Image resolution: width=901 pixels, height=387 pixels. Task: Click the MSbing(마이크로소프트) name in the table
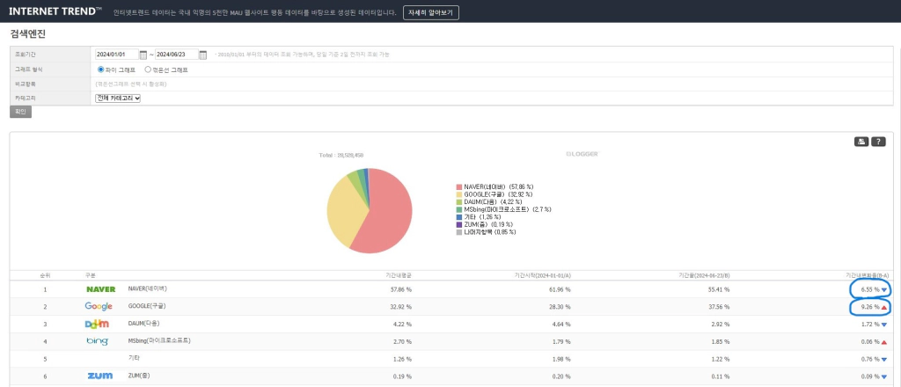159,340
